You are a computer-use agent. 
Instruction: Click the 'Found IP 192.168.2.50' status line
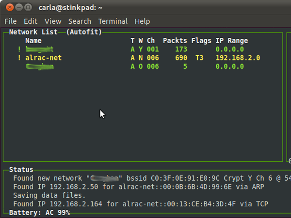pyautogui.click(x=139, y=187)
